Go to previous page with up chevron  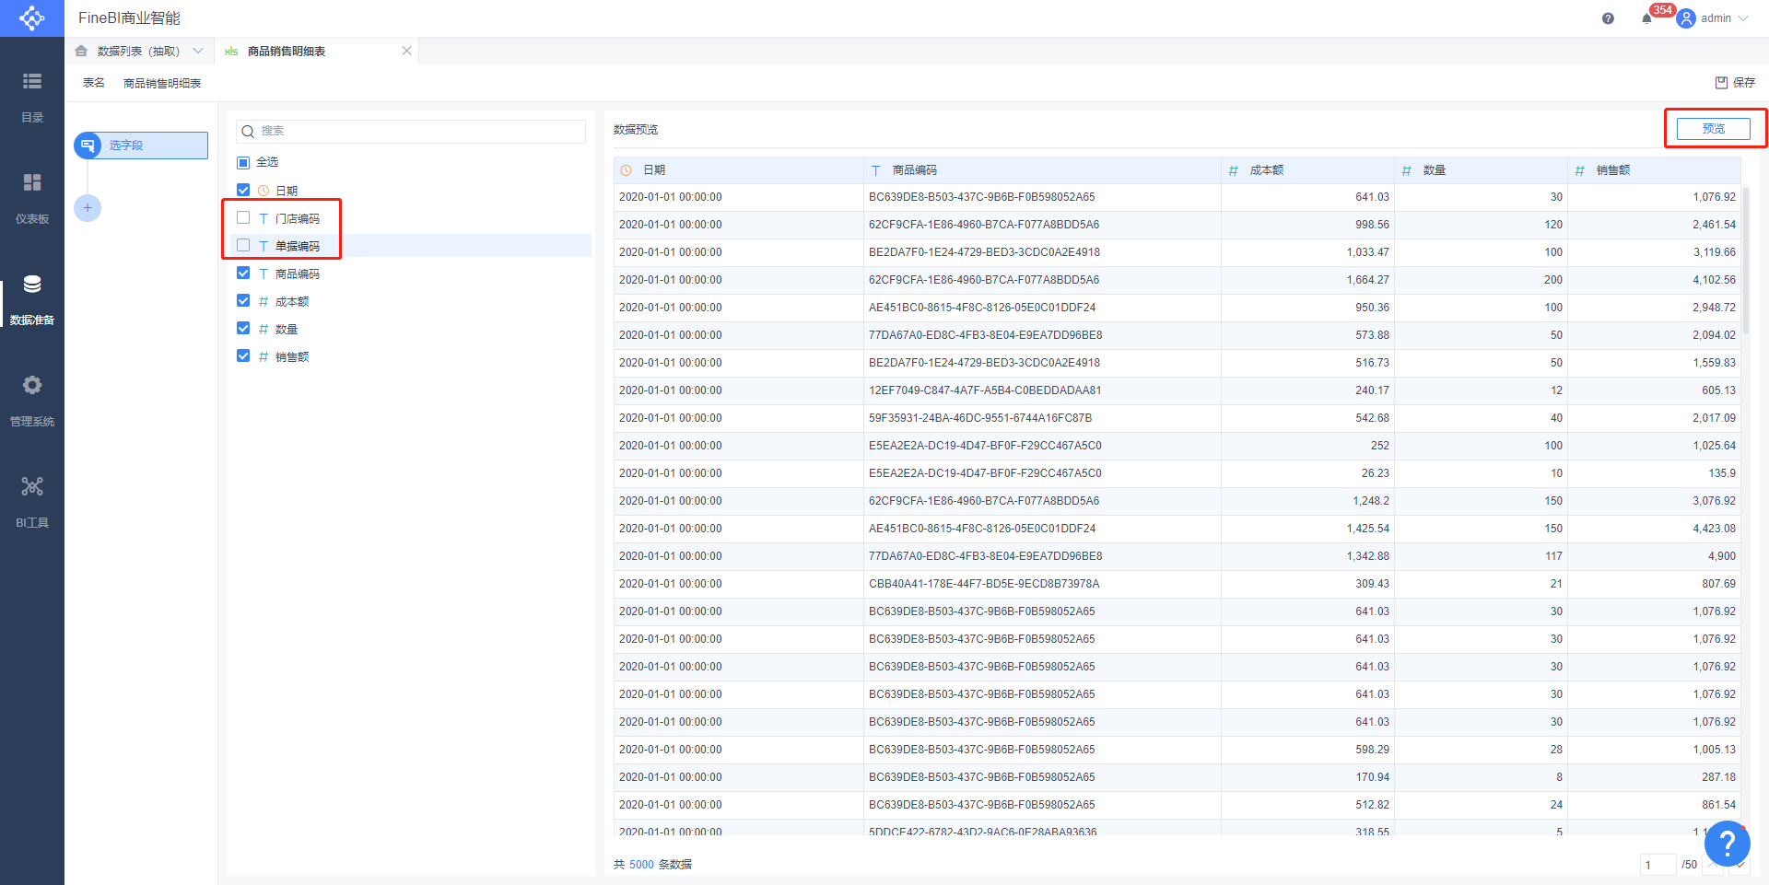[1714, 864]
